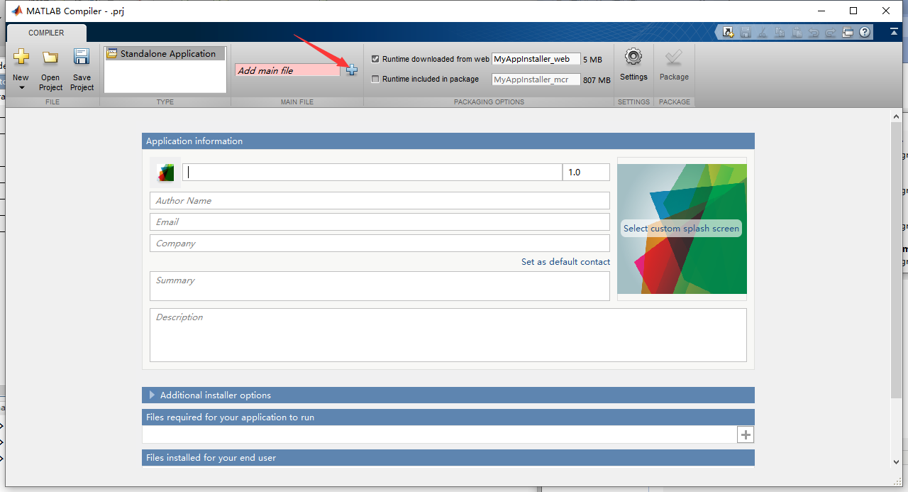The height and width of the screenshot is (492, 908).
Task: Click the MATLAB logo in title bar
Action: click(16, 11)
